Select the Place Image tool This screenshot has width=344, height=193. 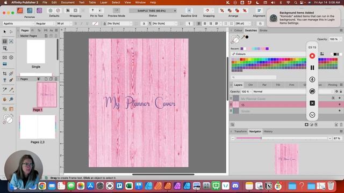click(x=5, y=64)
